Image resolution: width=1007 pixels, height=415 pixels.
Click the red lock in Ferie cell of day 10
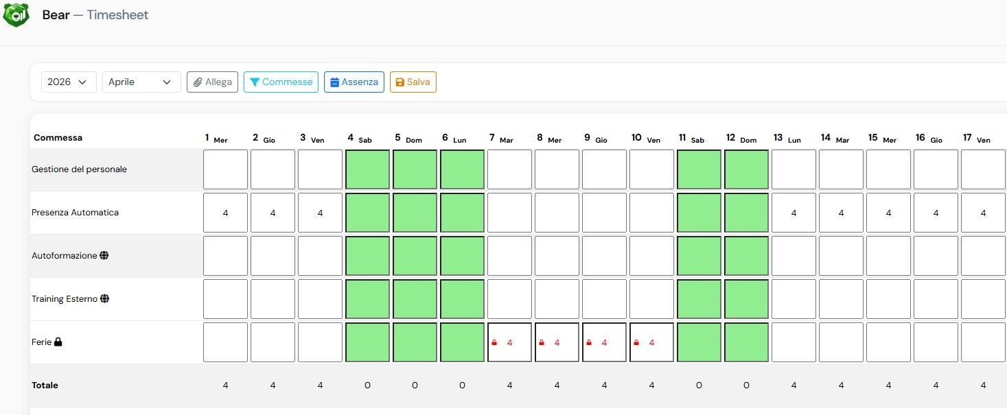click(638, 342)
